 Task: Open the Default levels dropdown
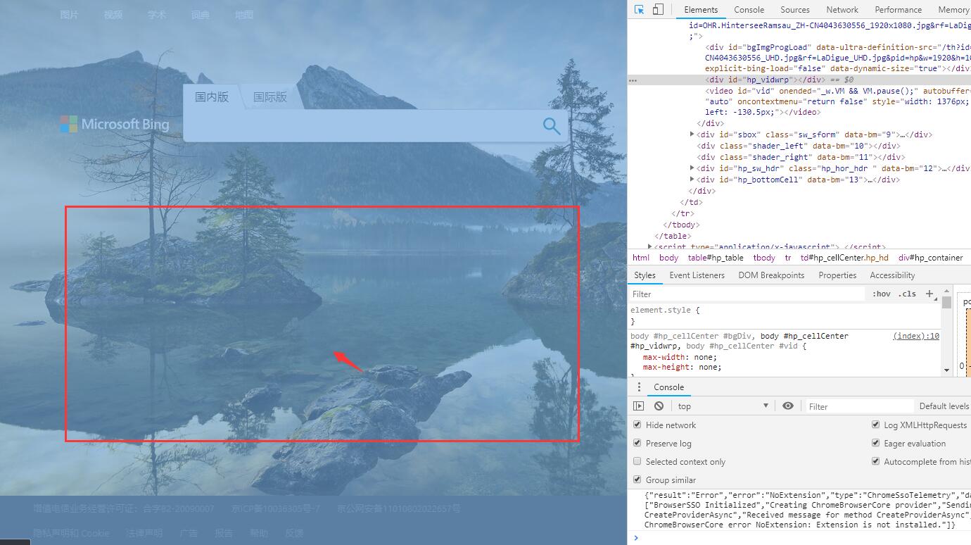pyautogui.click(x=944, y=406)
